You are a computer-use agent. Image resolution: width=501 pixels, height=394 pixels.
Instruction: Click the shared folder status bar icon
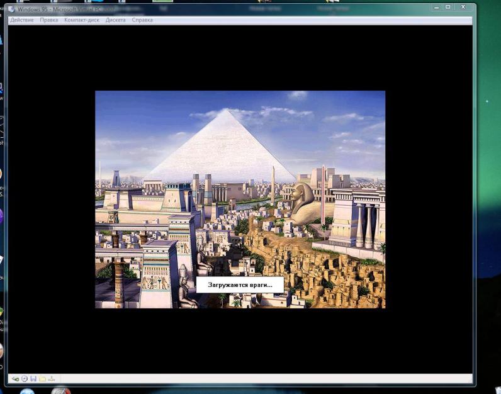point(42,379)
